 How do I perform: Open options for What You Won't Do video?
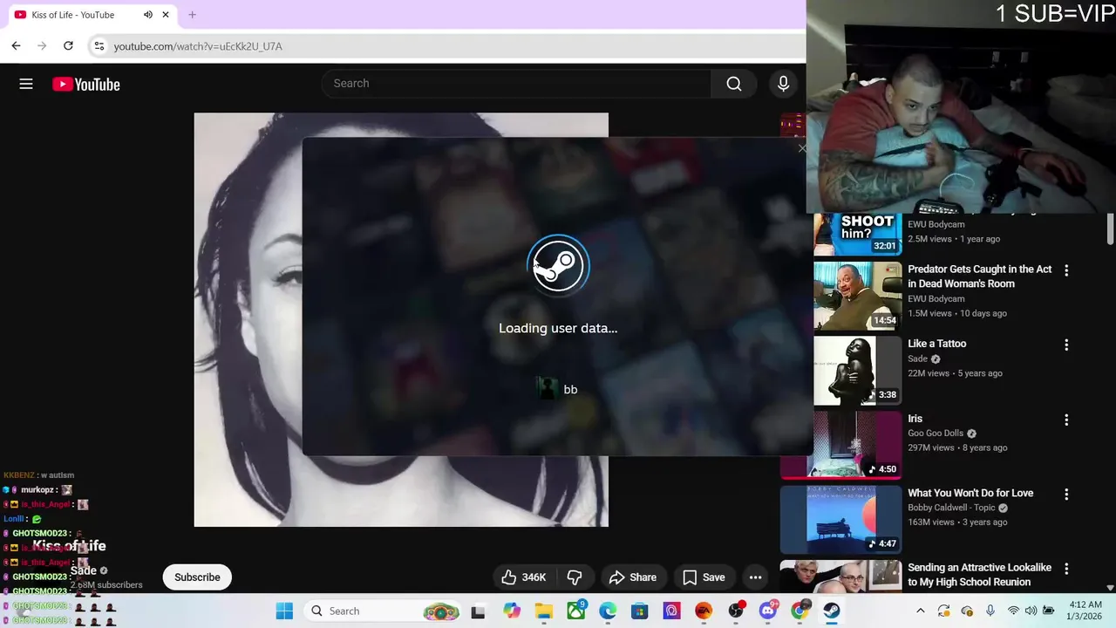(x=1065, y=495)
